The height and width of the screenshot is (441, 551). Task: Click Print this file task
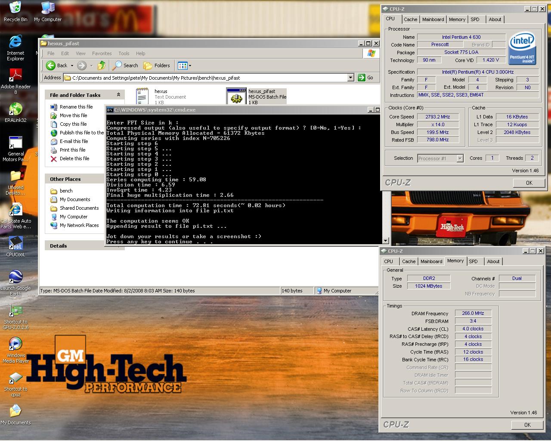coord(68,150)
